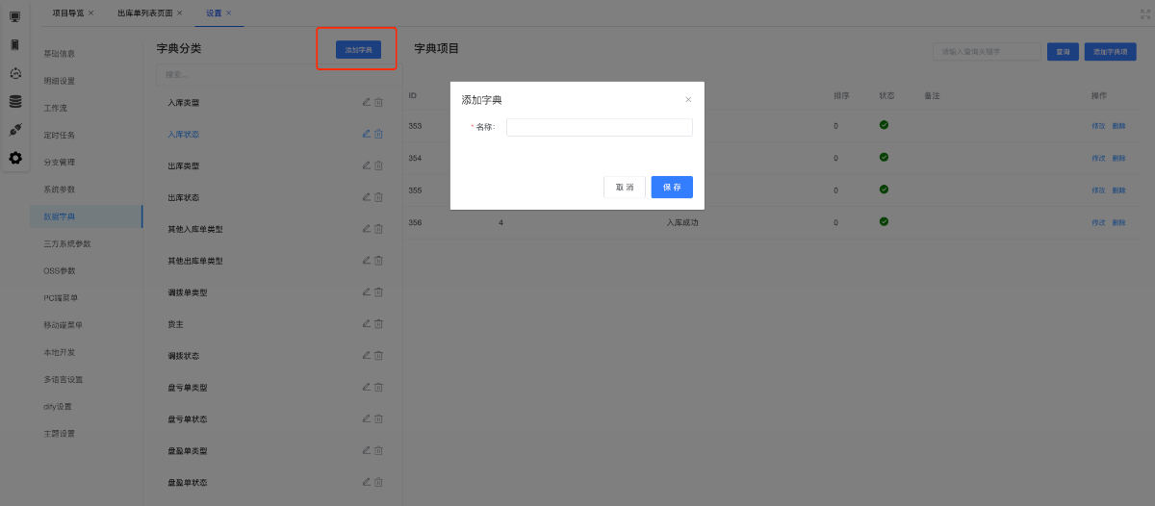Open 系统参数 in settings menu
The width and height of the screenshot is (1155, 506).
point(60,190)
